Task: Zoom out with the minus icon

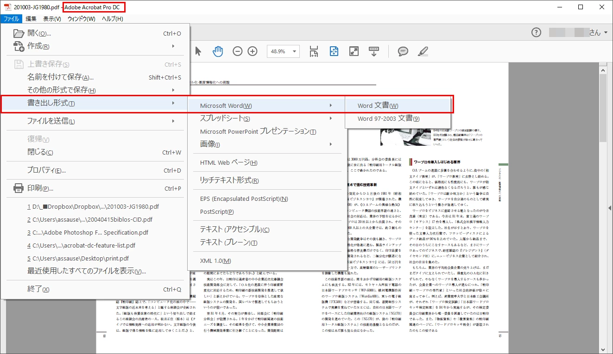Action: click(237, 51)
